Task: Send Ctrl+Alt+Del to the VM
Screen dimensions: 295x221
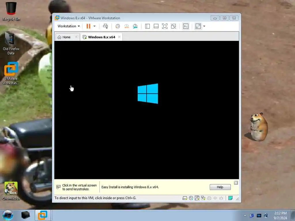Action: coord(105,26)
